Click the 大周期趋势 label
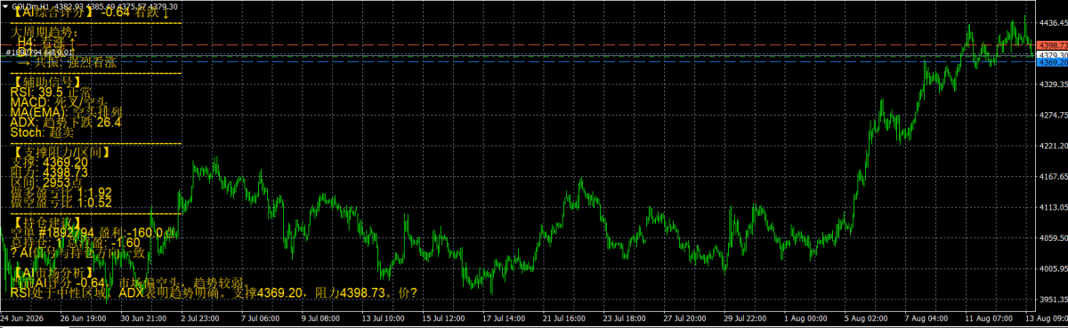This screenshot has width=1068, height=328. 44,31
